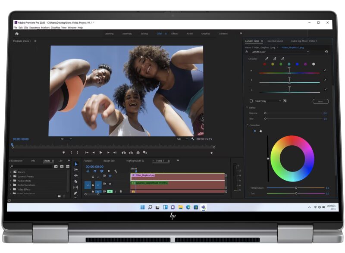Toggle the S slider checkmark
Viewport: 345px width, 253px height.
pyautogui.click(x=325, y=80)
